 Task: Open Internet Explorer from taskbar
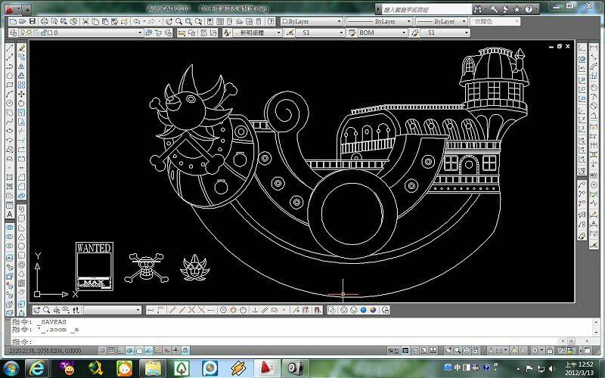[x=37, y=367]
